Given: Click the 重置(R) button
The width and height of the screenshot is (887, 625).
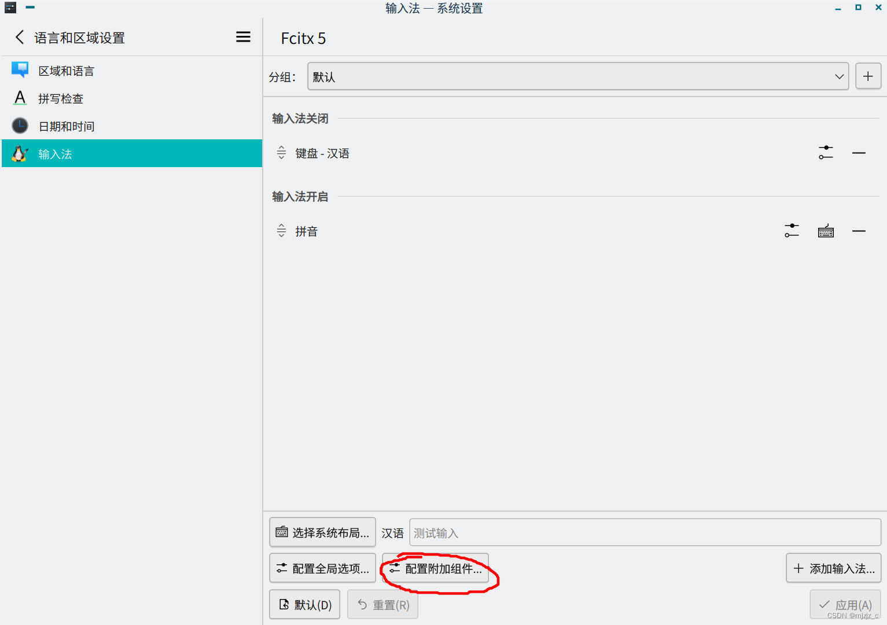Looking at the screenshot, I should coord(382,605).
